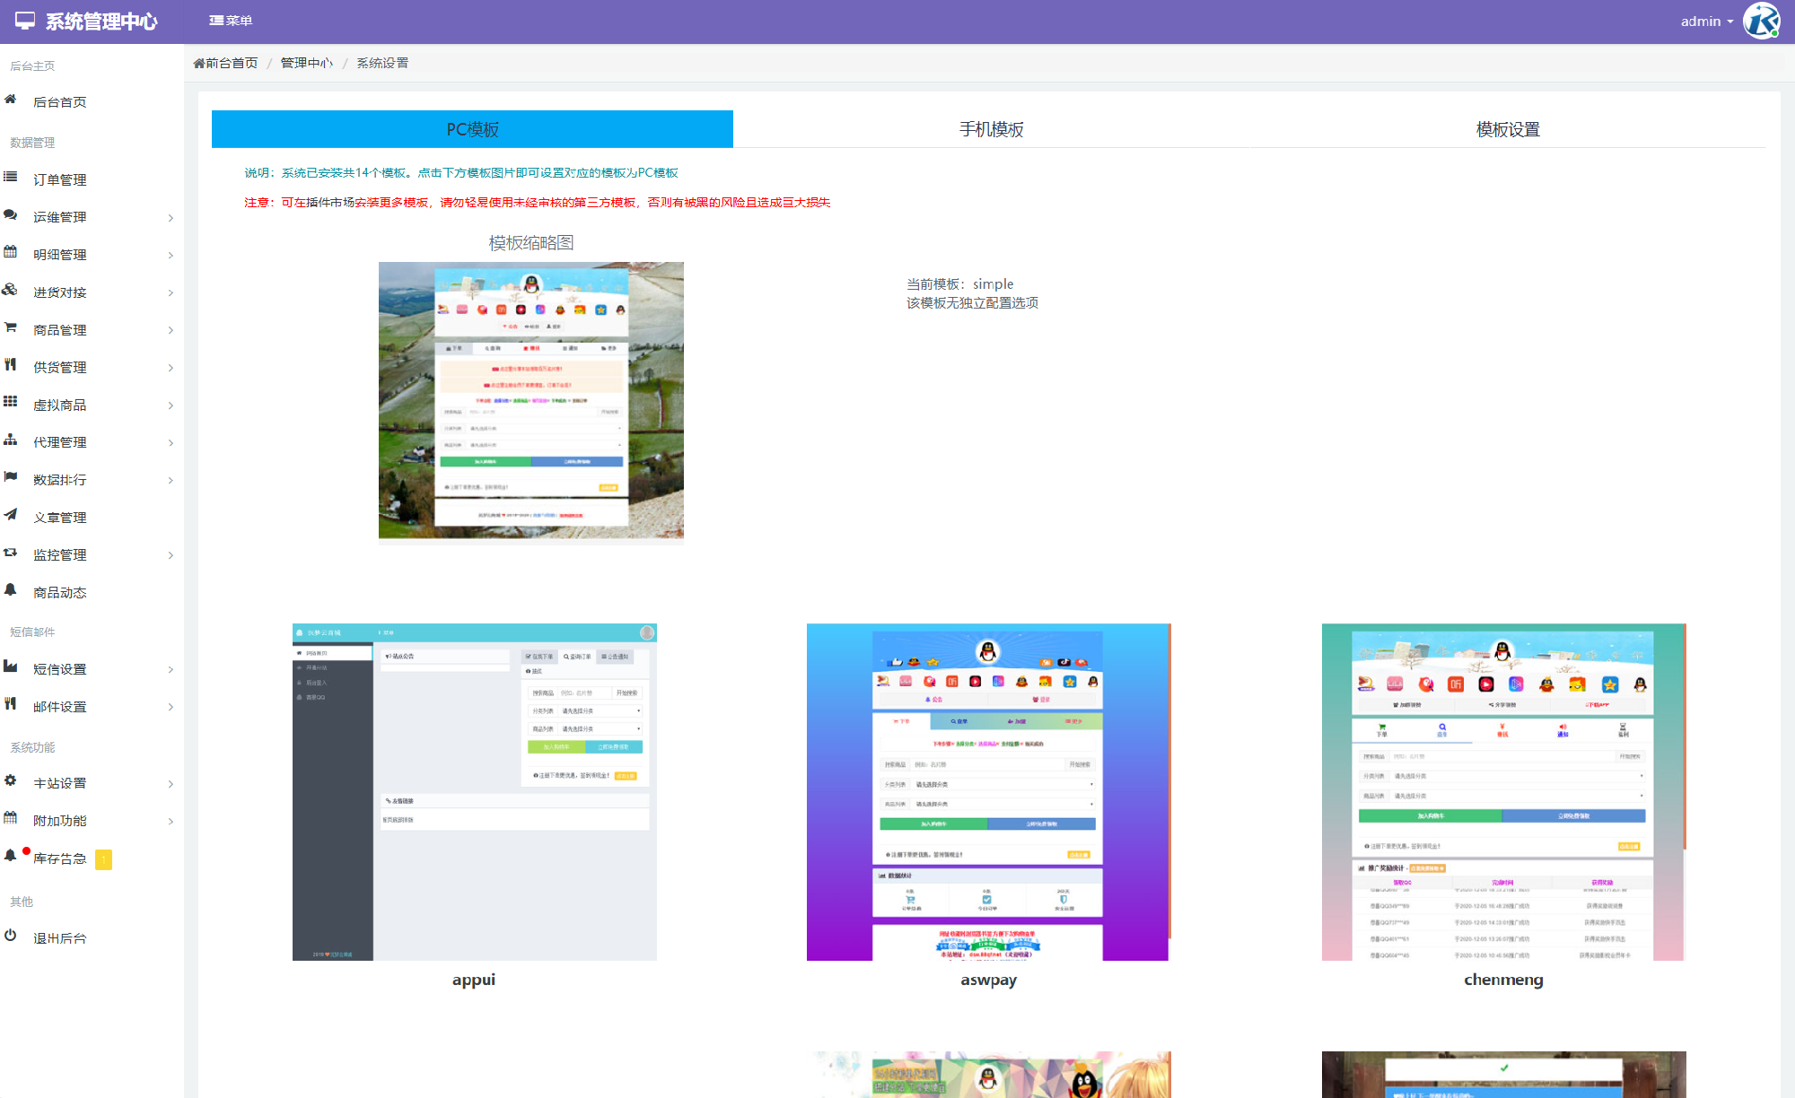Click the paper plane icon for 文章管理
Image resolution: width=1795 pixels, height=1098 pixels.
(11, 516)
